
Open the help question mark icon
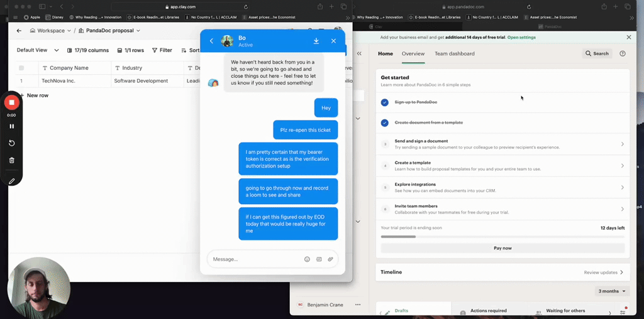pyautogui.click(x=623, y=54)
